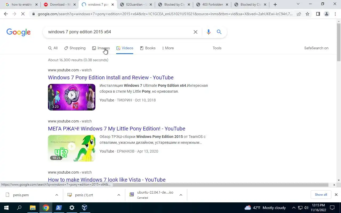The width and height of the screenshot is (341, 213).
Task: Close the 'how to enable' tab
Action: coord(36,5)
